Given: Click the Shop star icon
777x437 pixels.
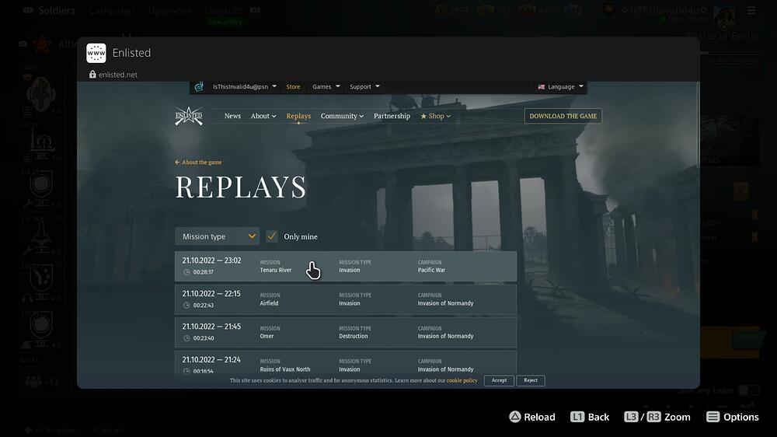Looking at the screenshot, I should [423, 116].
